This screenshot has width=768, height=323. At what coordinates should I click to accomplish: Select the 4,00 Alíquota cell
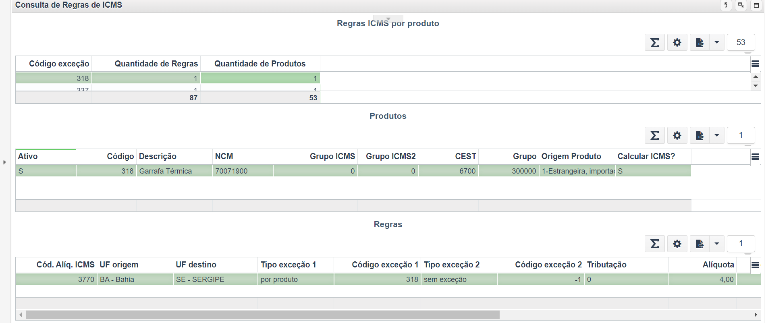pyautogui.click(x=703, y=280)
